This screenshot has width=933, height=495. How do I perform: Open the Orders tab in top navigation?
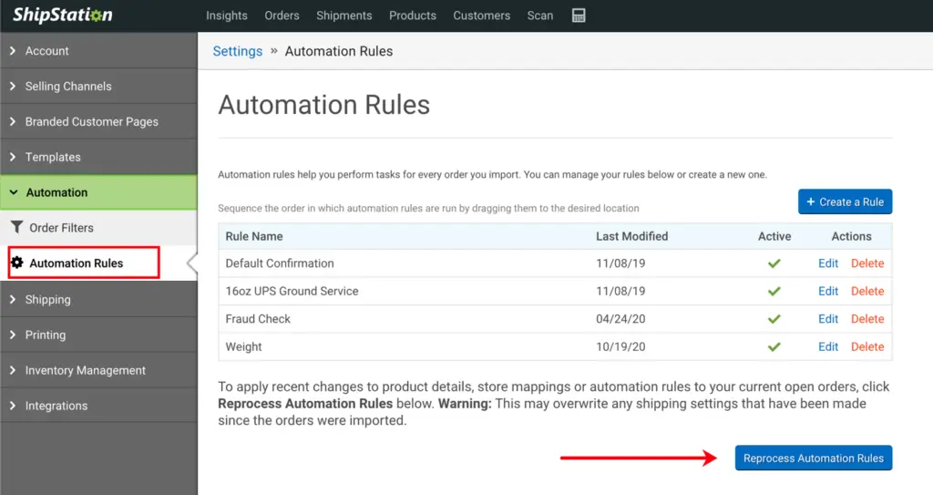(x=282, y=15)
